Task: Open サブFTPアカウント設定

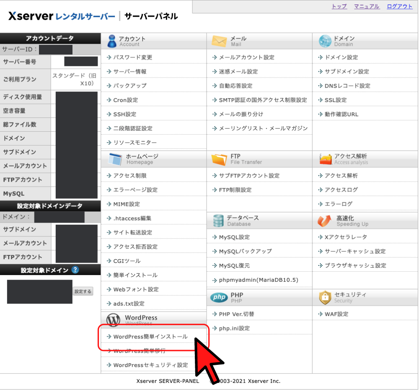Action: [x=249, y=176]
